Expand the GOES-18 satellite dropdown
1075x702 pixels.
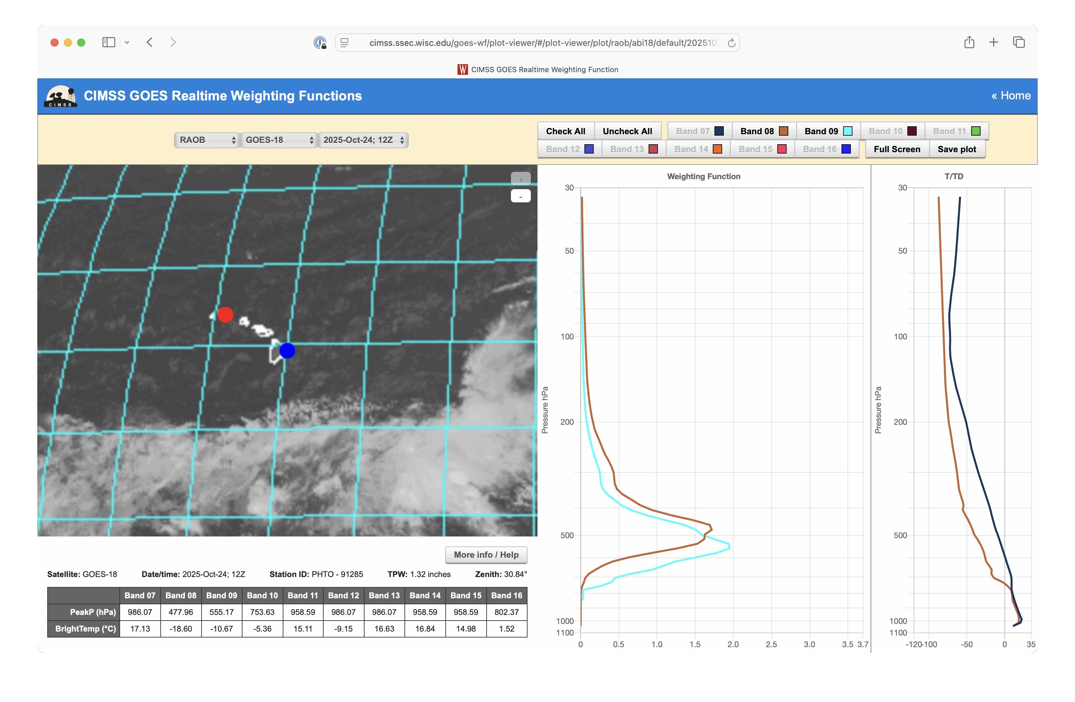coord(279,140)
